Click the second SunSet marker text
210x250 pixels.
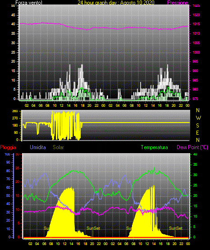point(176,228)
